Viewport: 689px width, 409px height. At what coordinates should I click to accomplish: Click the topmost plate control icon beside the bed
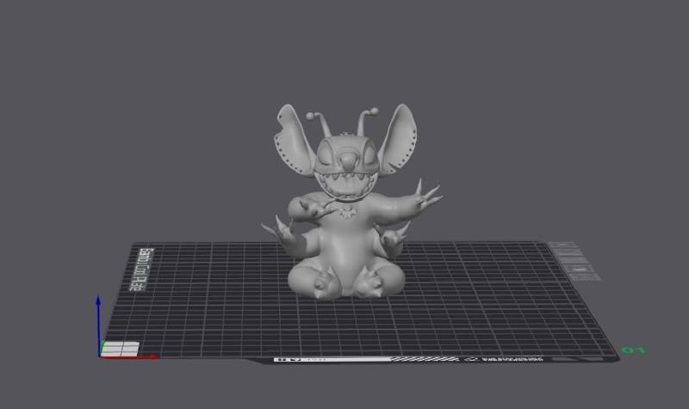pos(562,245)
